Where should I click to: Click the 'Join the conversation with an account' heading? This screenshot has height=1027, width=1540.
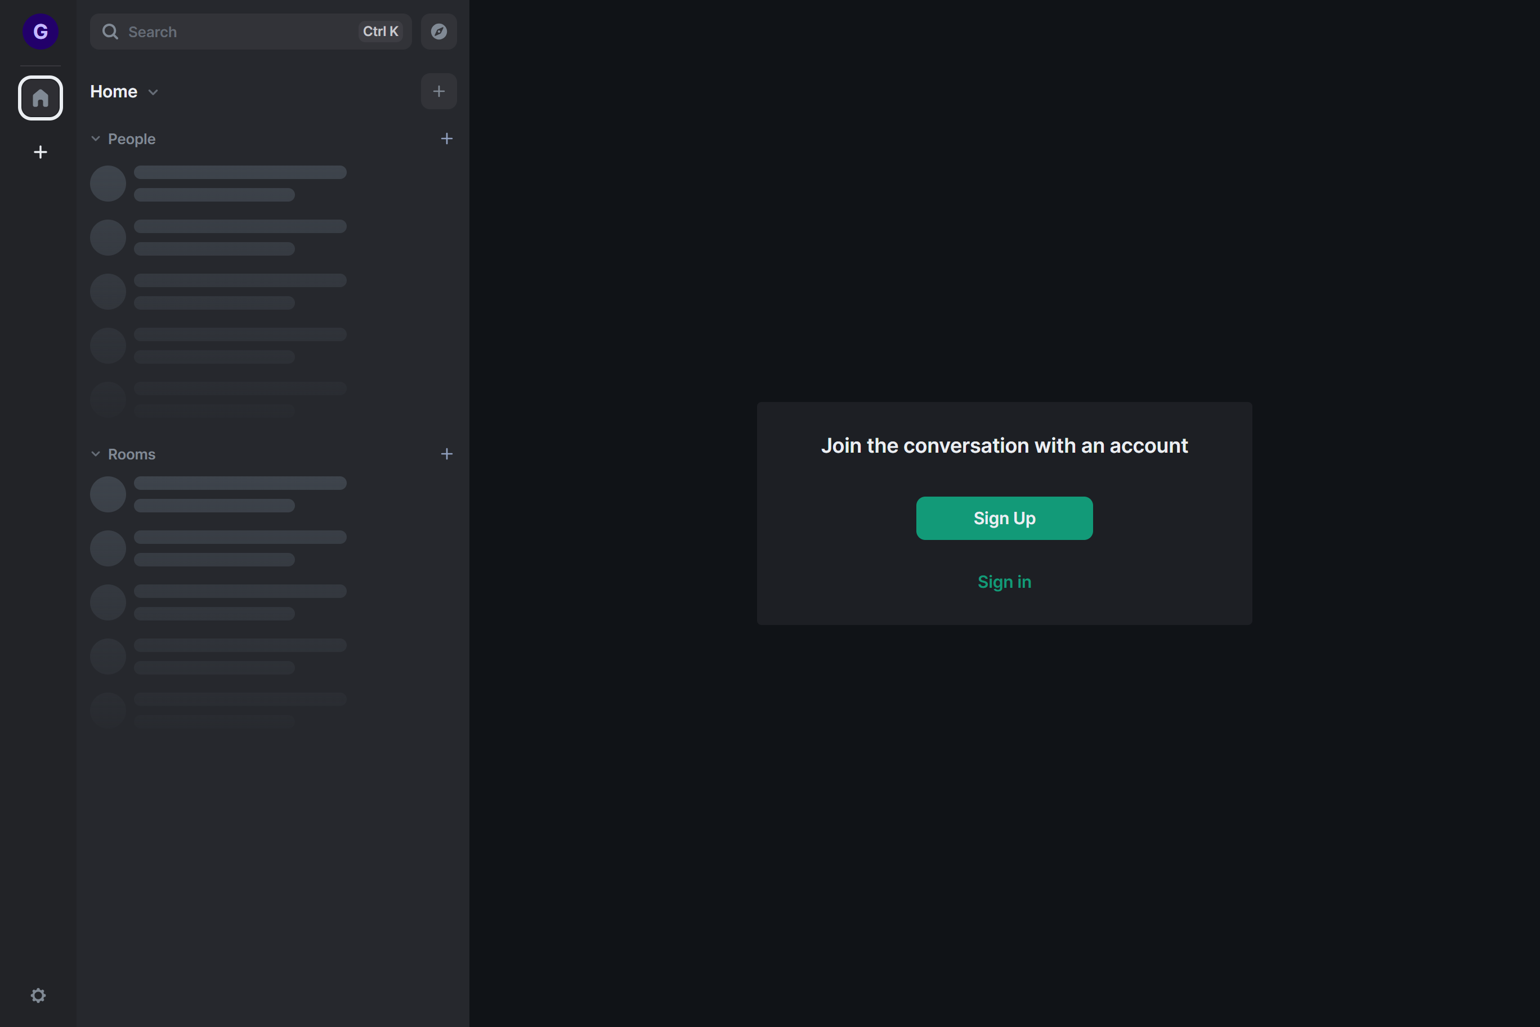click(1004, 445)
